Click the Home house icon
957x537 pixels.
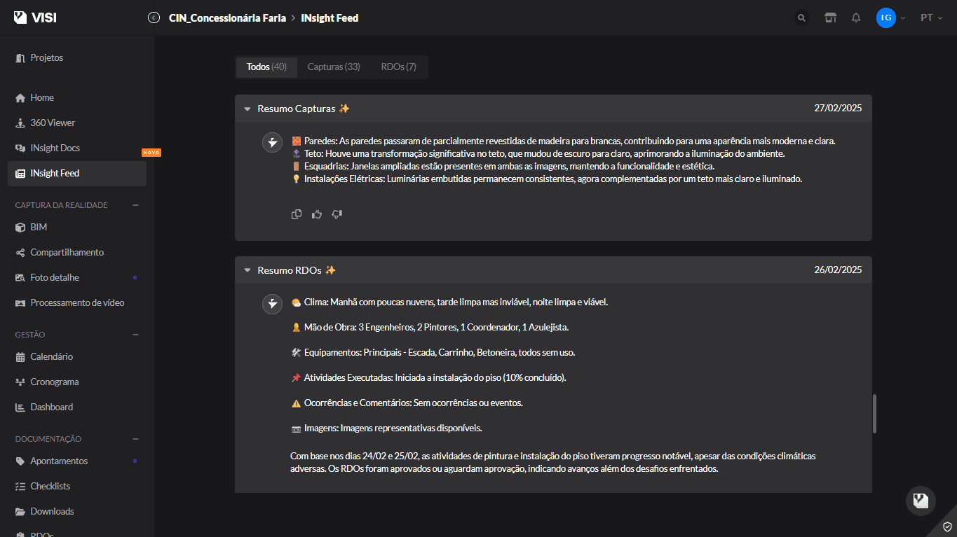(x=20, y=98)
